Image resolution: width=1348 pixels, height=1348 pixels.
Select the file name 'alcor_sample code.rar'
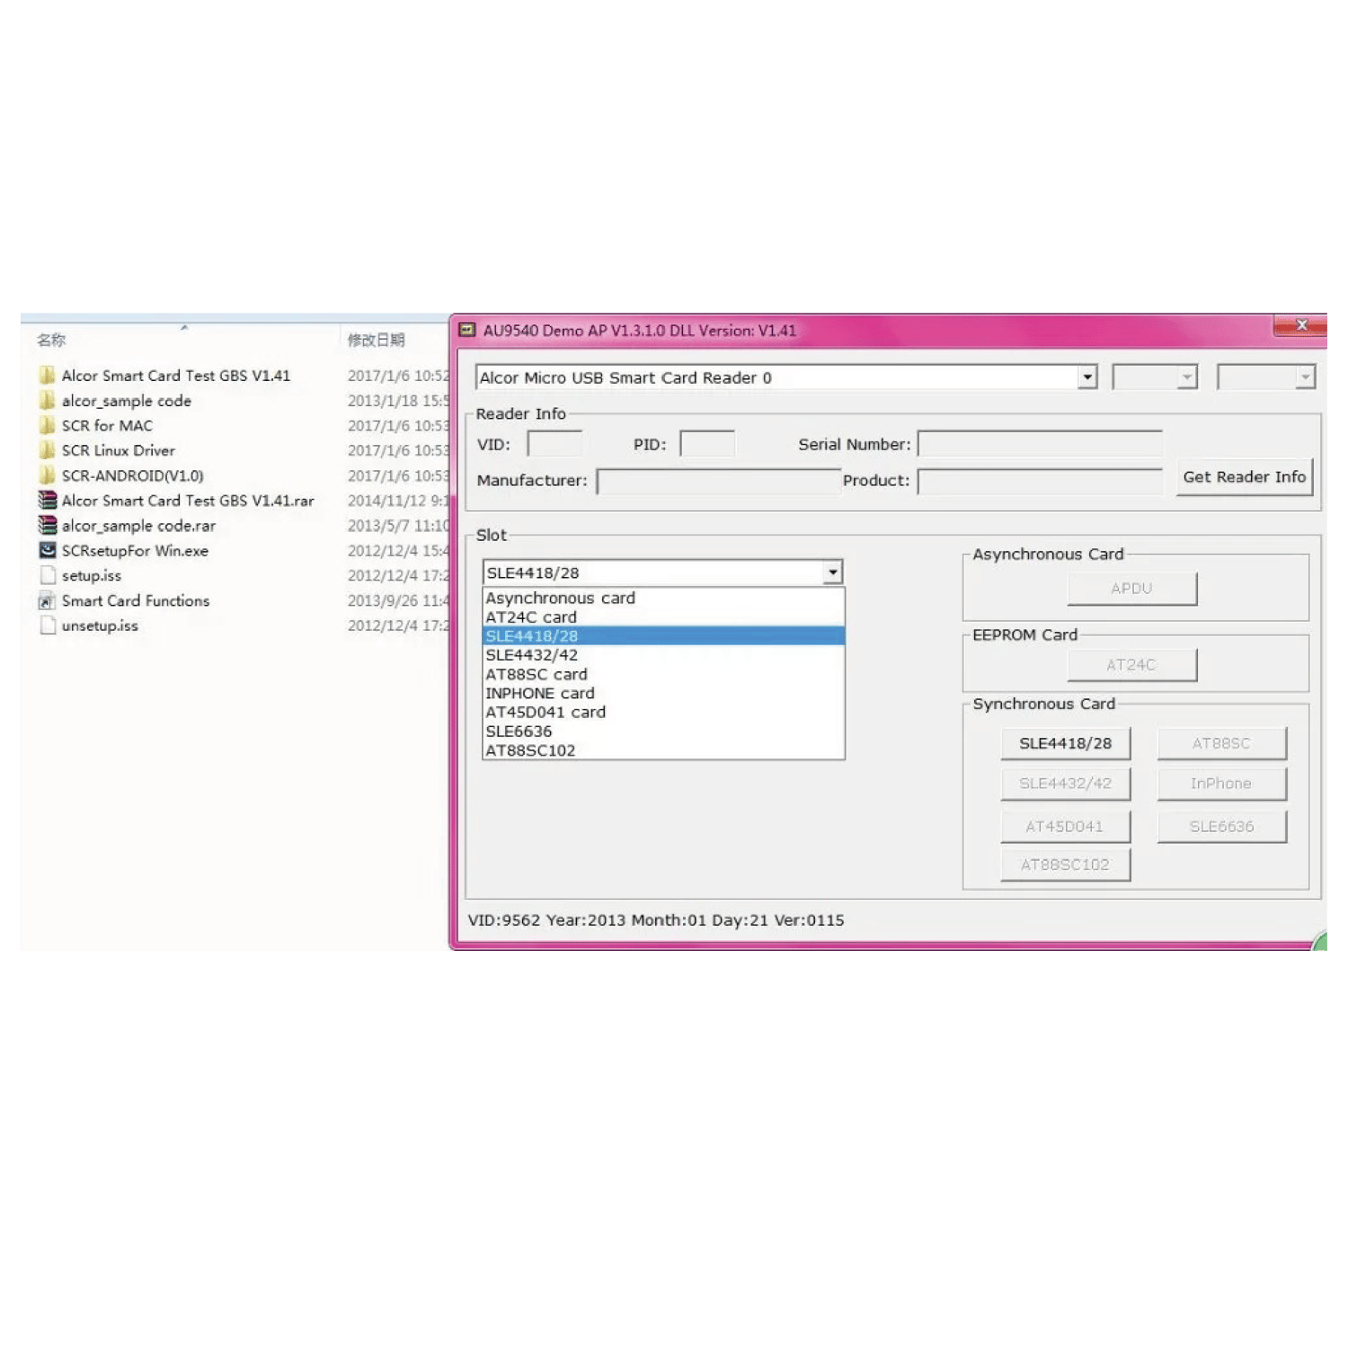pos(138,526)
